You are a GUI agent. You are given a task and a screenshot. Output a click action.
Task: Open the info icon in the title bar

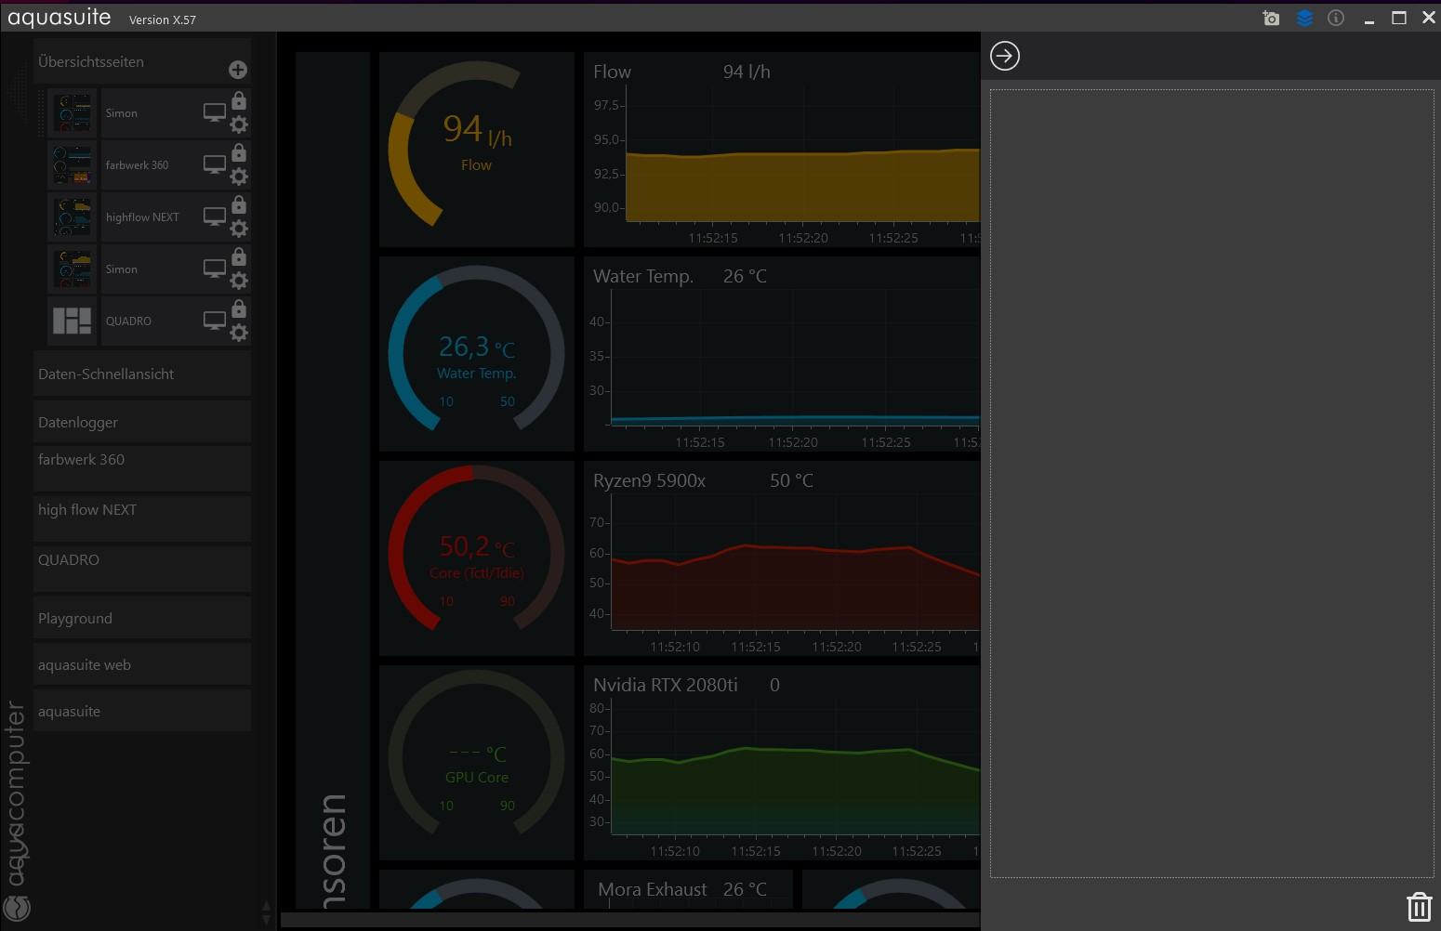pos(1336,18)
